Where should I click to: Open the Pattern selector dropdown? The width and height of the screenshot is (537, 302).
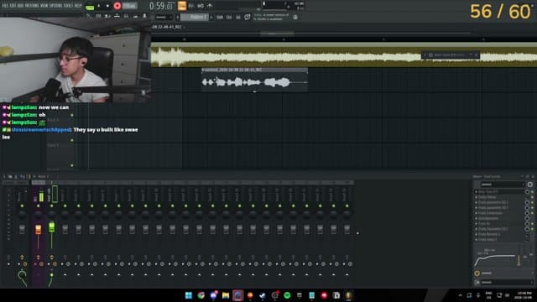(195, 17)
